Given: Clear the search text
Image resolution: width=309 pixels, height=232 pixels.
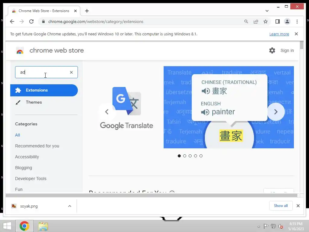Looking at the screenshot, I should [71, 72].
